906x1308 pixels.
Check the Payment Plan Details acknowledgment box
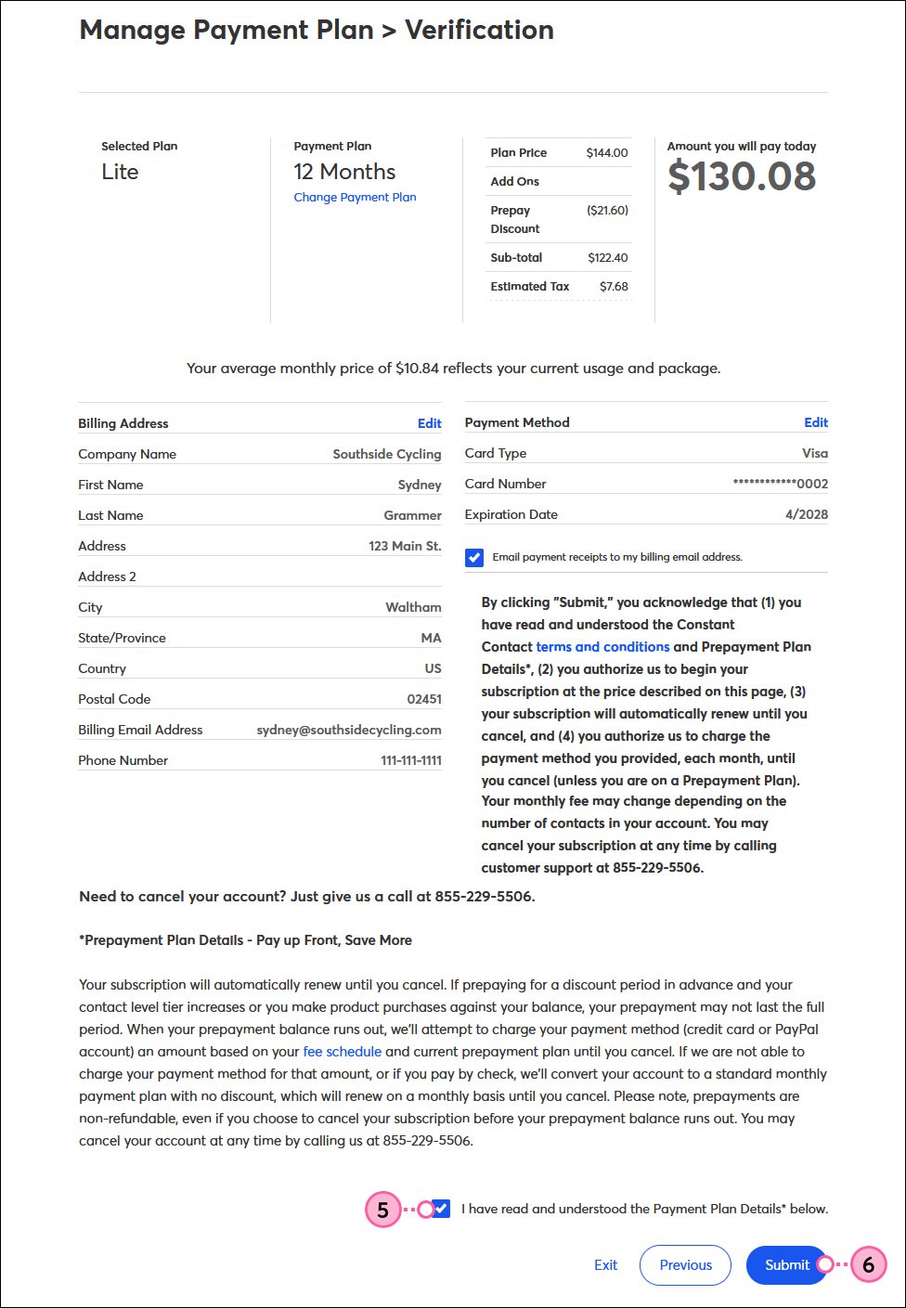pyautogui.click(x=441, y=1209)
